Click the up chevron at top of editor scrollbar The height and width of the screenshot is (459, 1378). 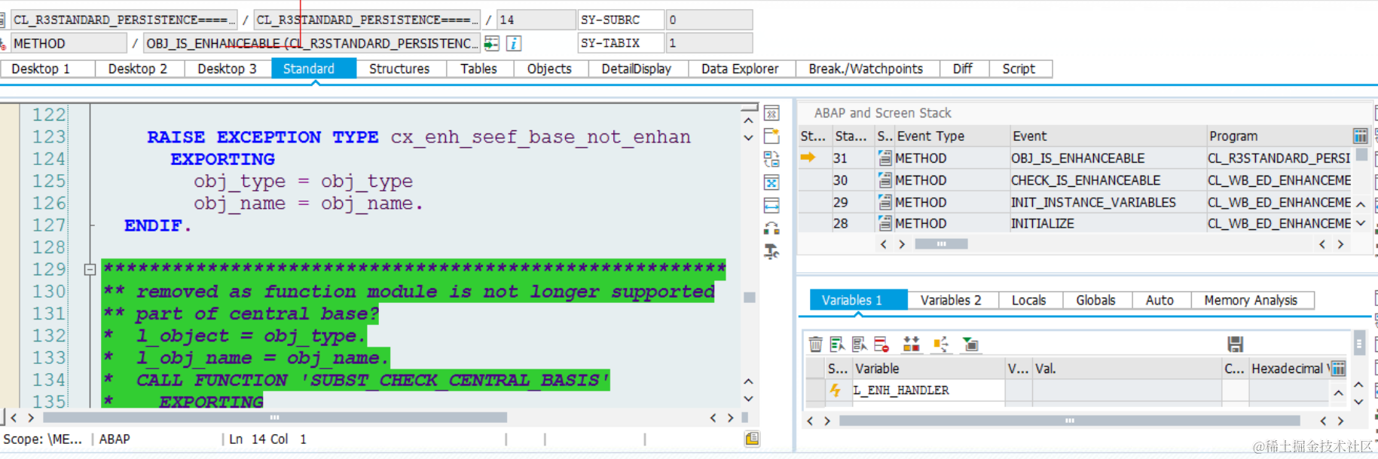point(748,121)
